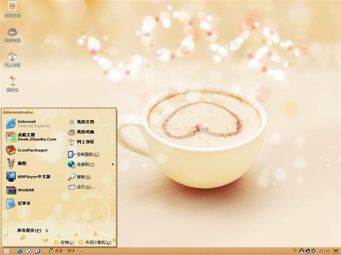Screen dimensions: 341x255
Task: Open the 回收站 recycle bin desktop icon
Action: (x=12, y=84)
